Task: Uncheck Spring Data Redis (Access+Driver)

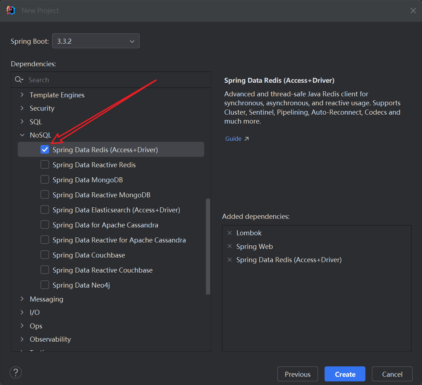Action: pos(45,149)
